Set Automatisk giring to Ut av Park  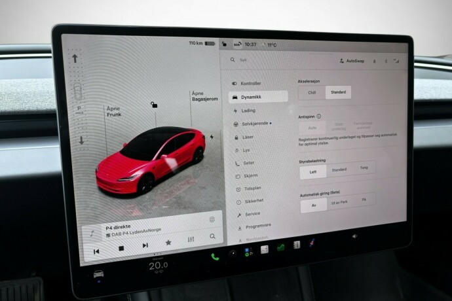pyautogui.click(x=339, y=202)
